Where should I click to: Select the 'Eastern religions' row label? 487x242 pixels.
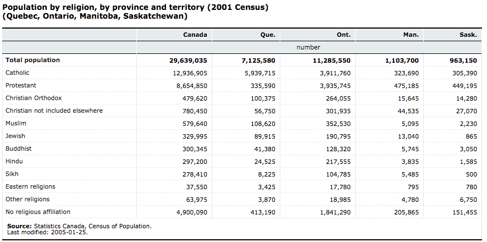(30, 186)
